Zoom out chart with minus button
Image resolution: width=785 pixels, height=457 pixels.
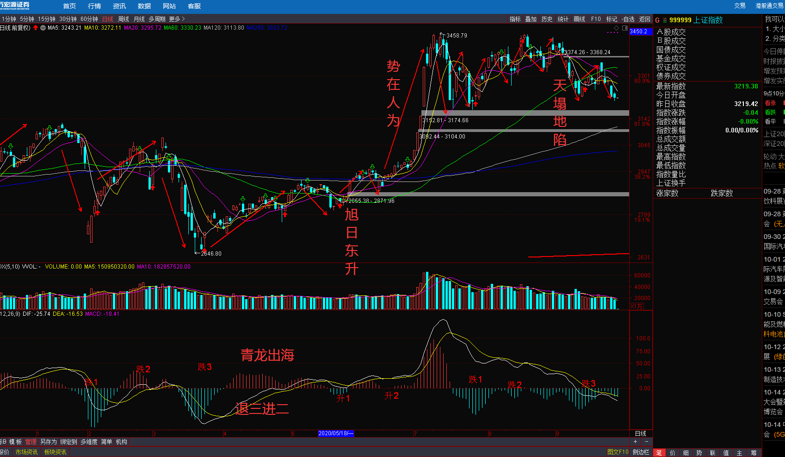point(646,442)
